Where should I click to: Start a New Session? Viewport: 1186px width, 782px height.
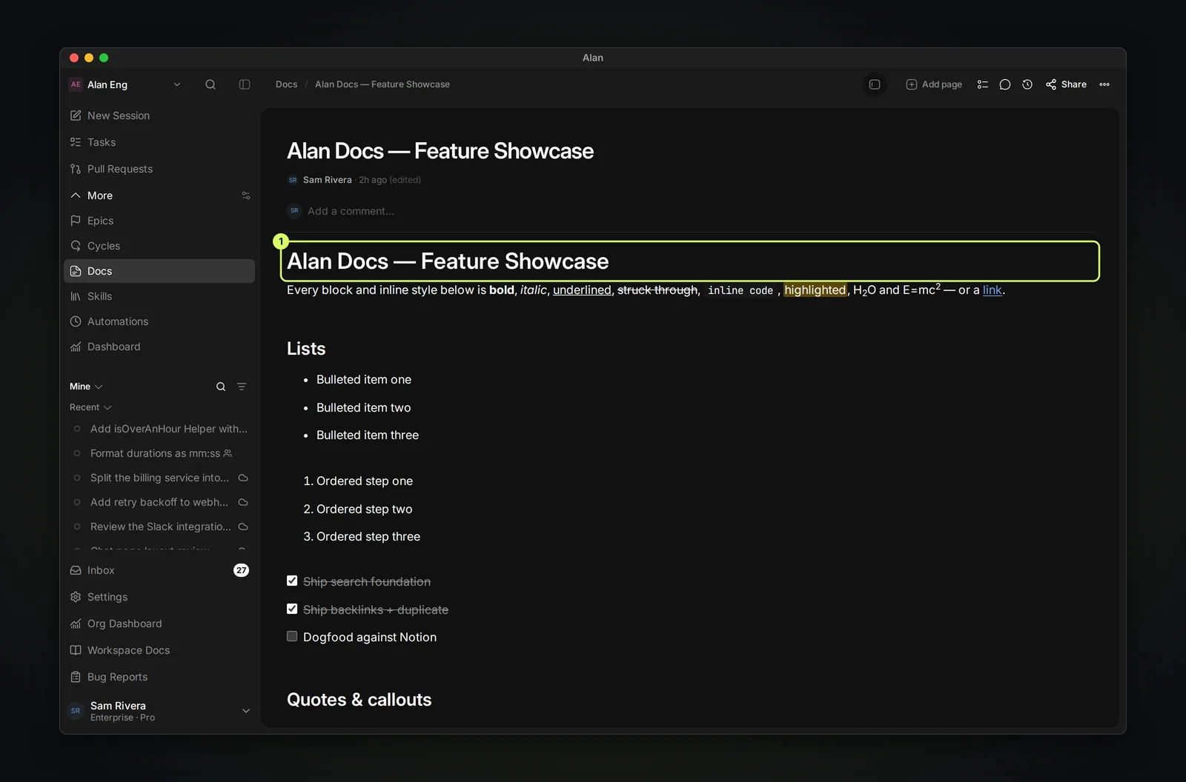[x=159, y=116]
